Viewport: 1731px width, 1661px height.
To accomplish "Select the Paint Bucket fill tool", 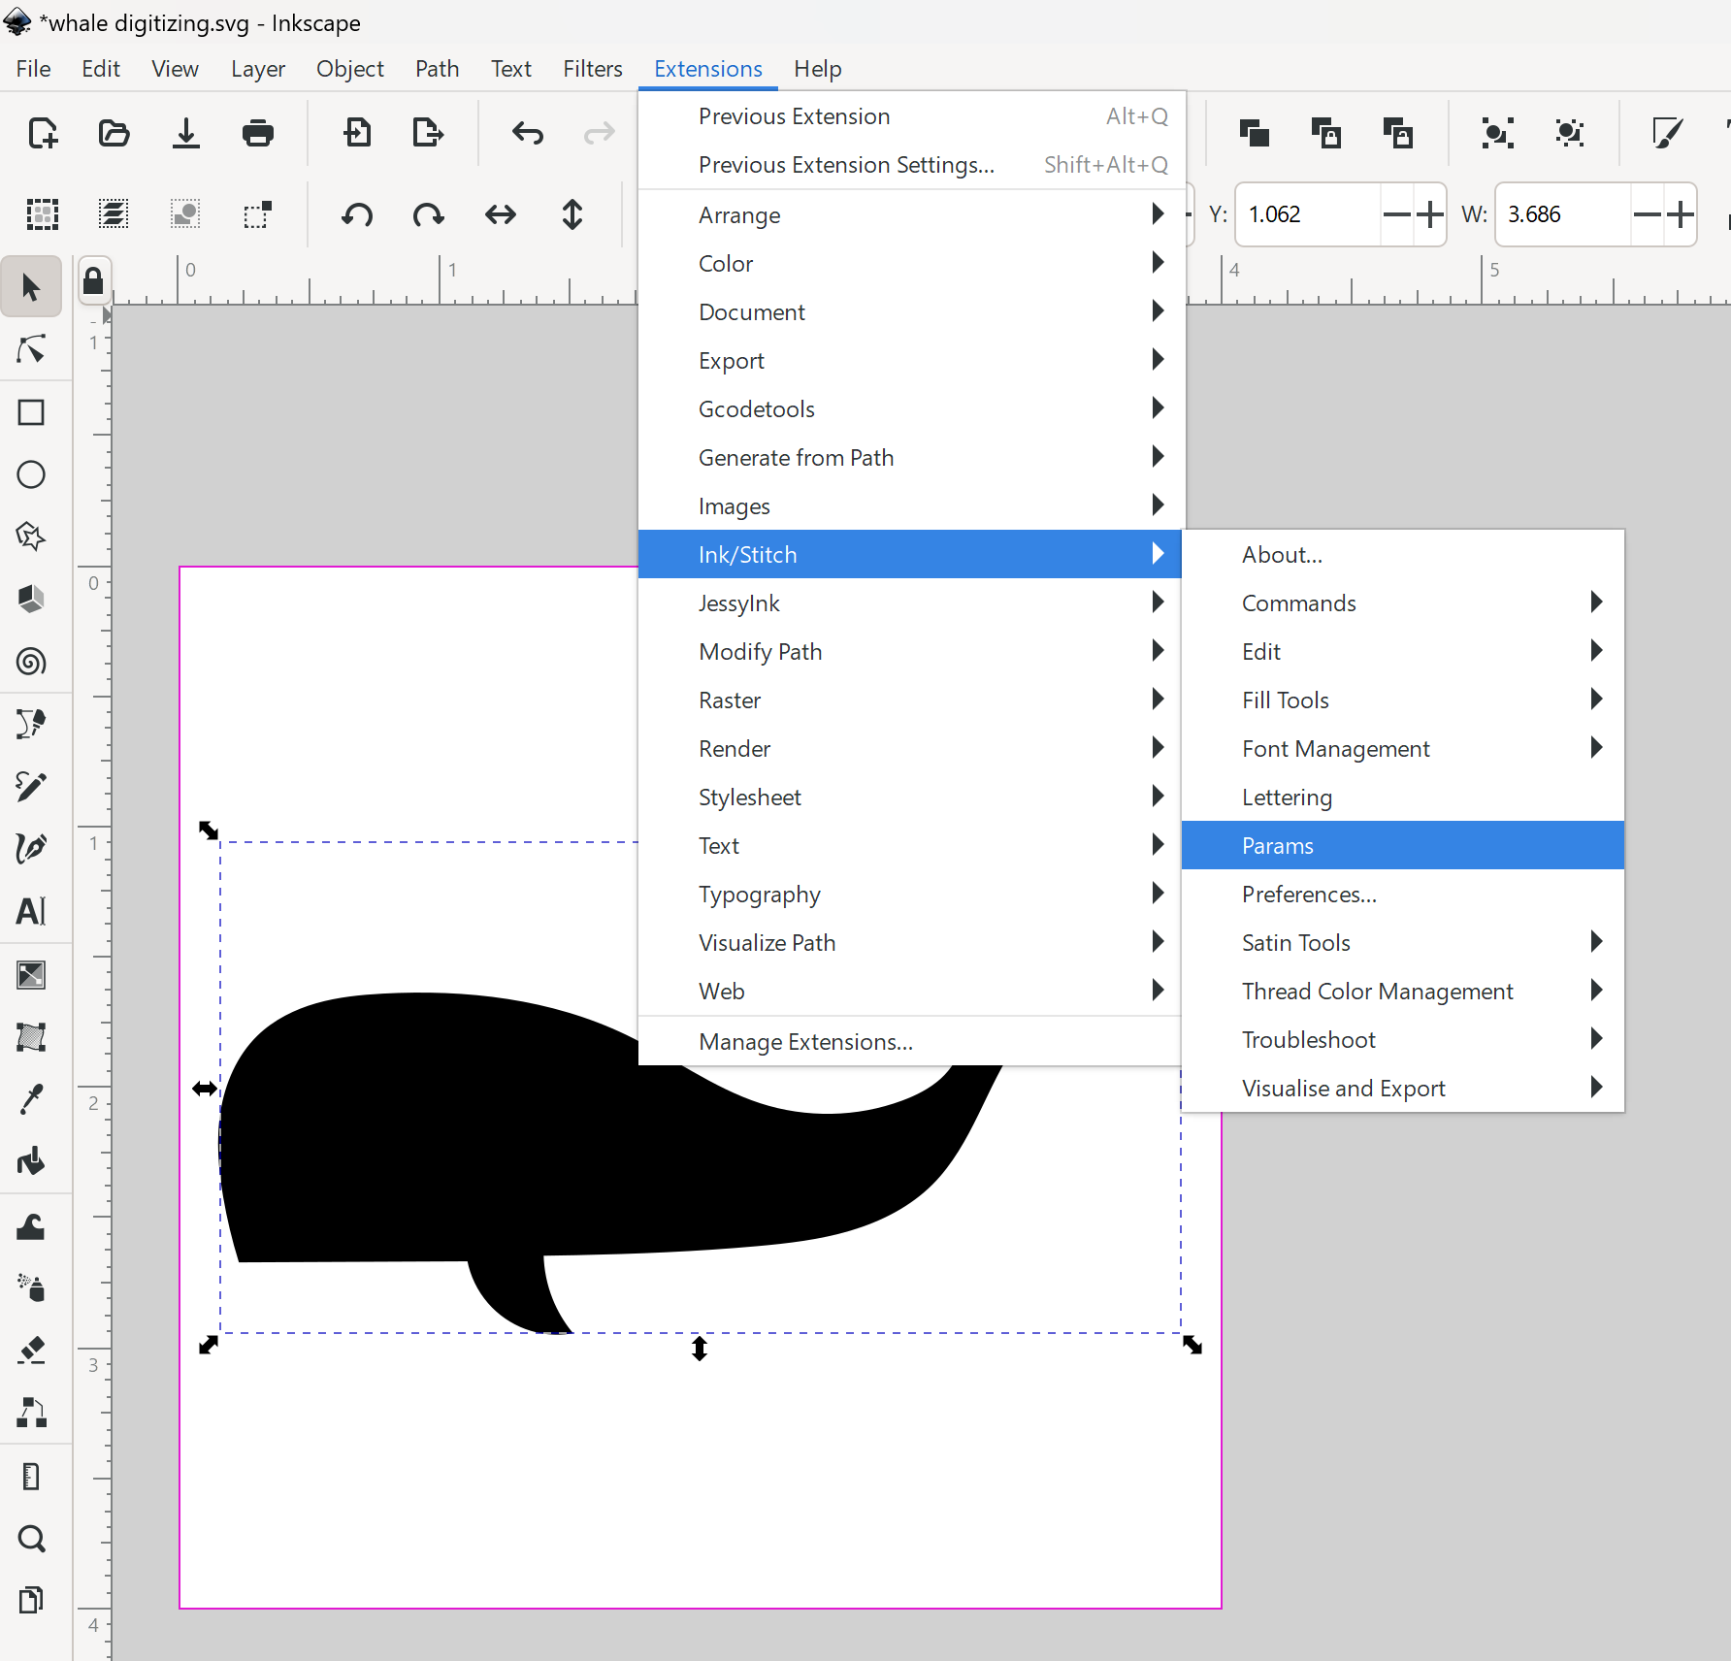I will pos(31,1161).
